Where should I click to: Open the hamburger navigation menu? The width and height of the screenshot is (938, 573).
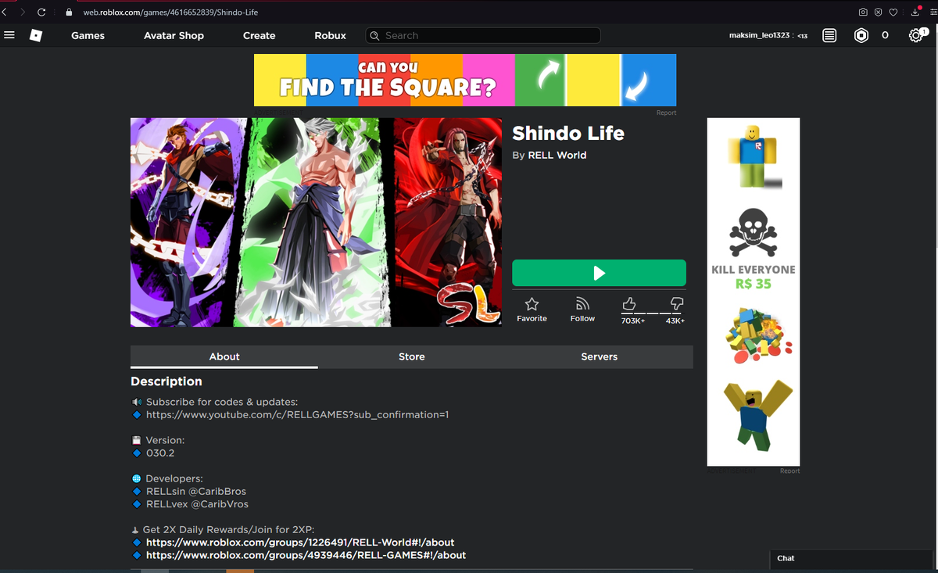(x=9, y=35)
